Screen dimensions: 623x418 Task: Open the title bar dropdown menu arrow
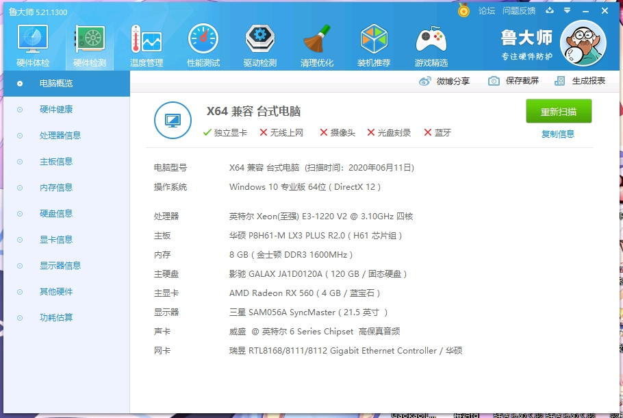click(567, 10)
